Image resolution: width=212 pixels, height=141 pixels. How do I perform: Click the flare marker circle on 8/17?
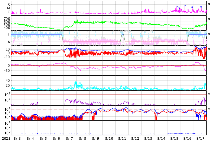point(201,7)
